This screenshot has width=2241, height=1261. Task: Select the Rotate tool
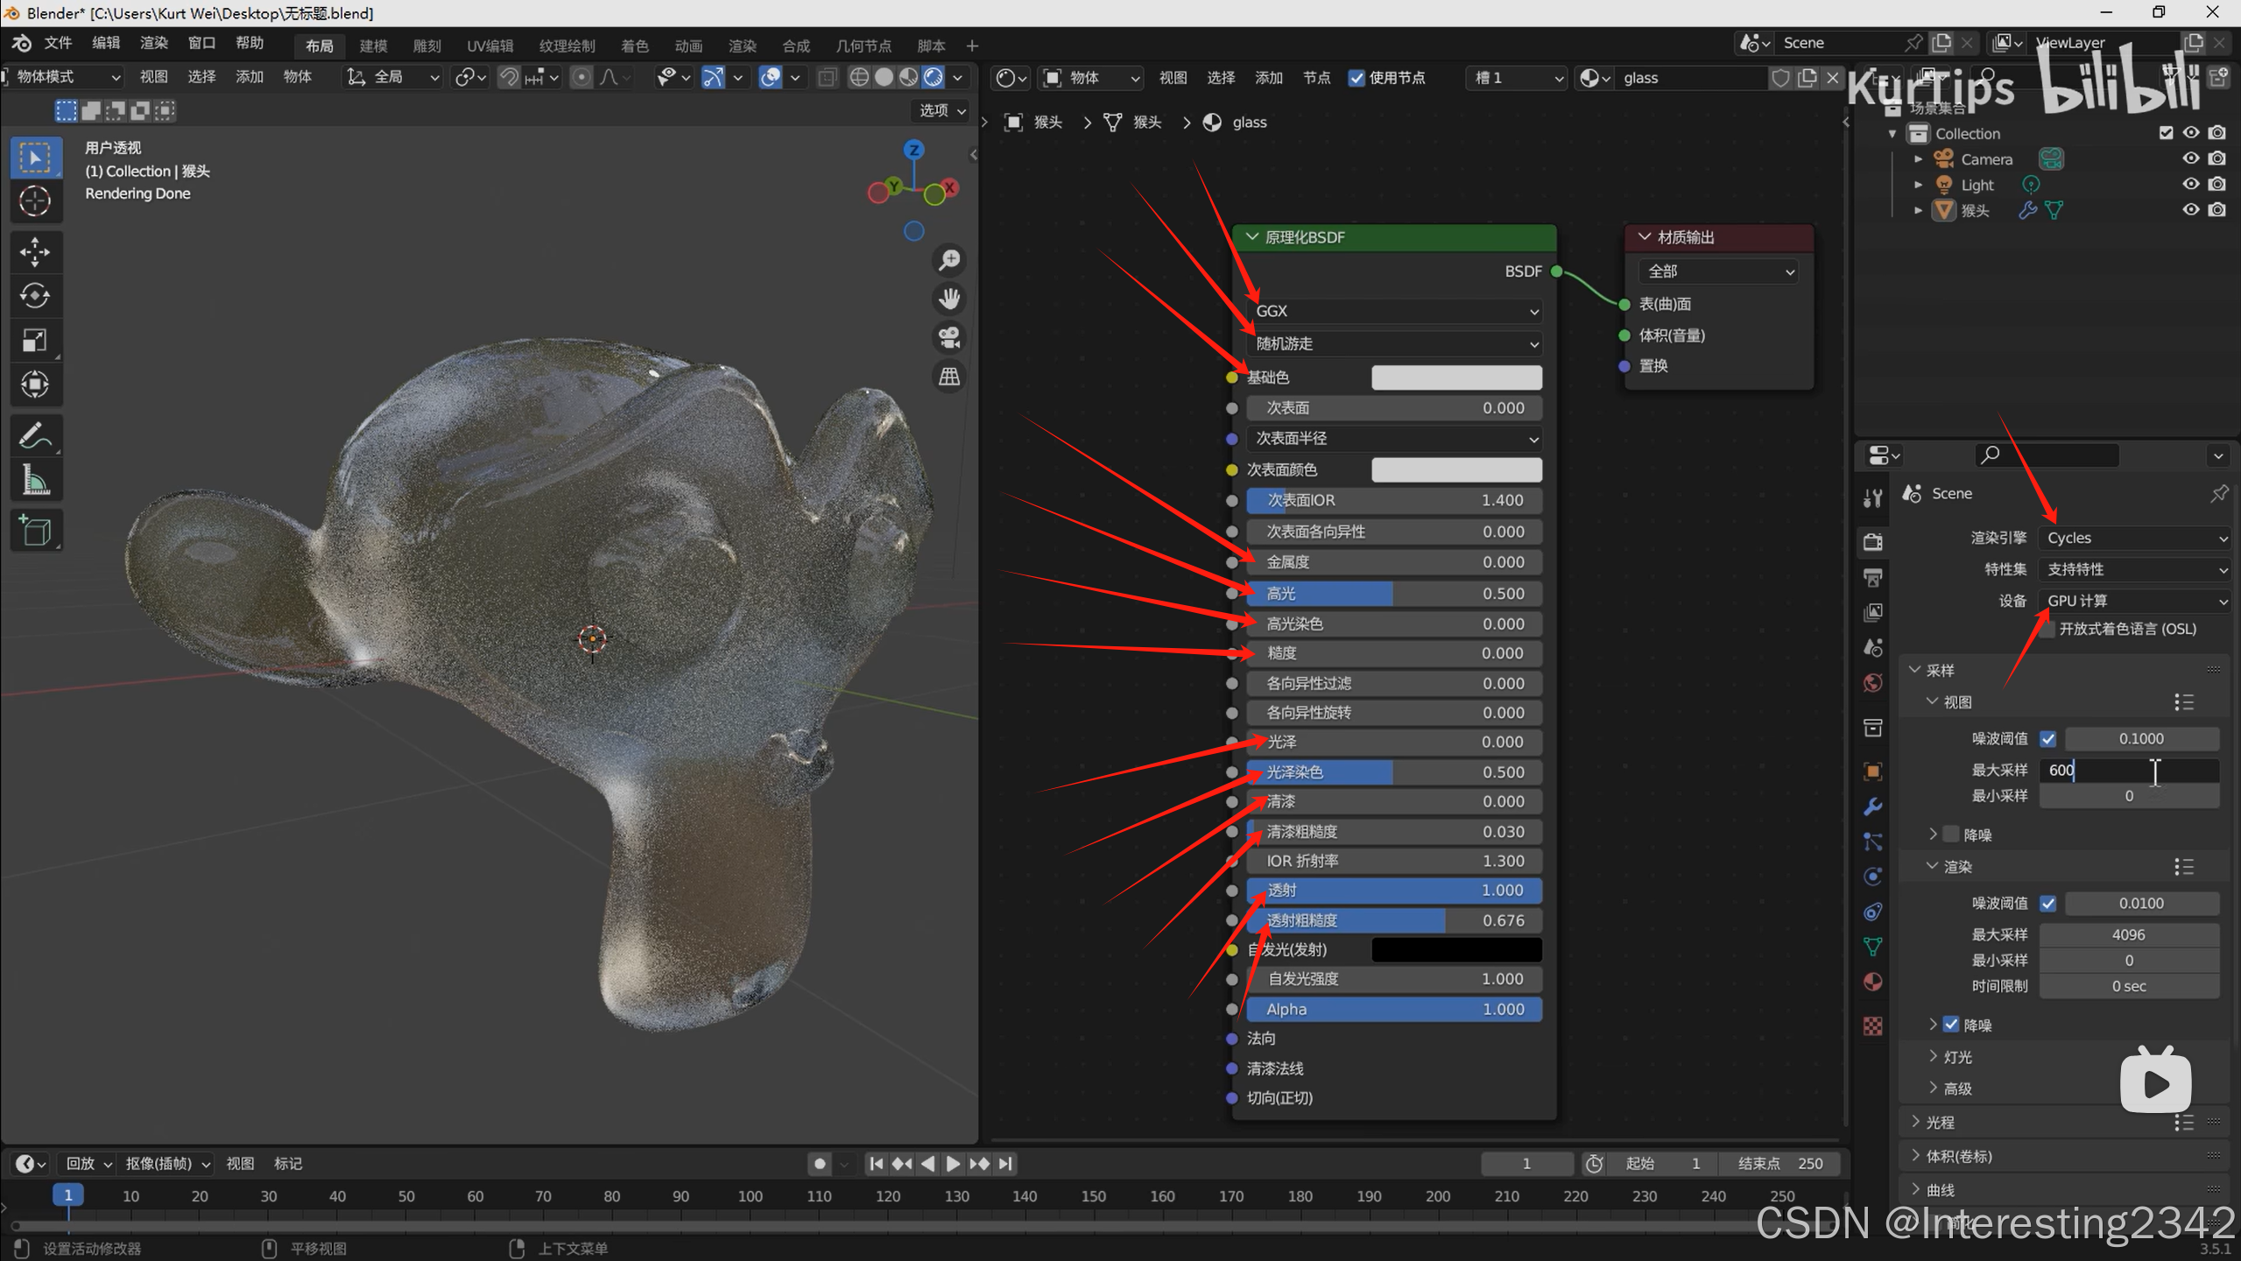pos(35,296)
